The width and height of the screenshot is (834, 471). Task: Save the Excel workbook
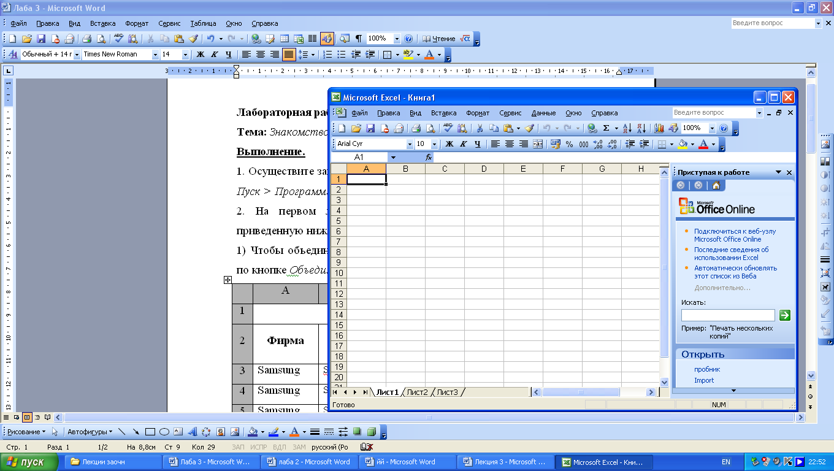(370, 128)
